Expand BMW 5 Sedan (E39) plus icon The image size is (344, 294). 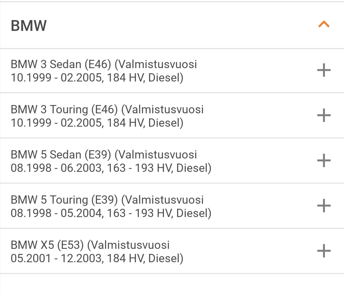[324, 160]
